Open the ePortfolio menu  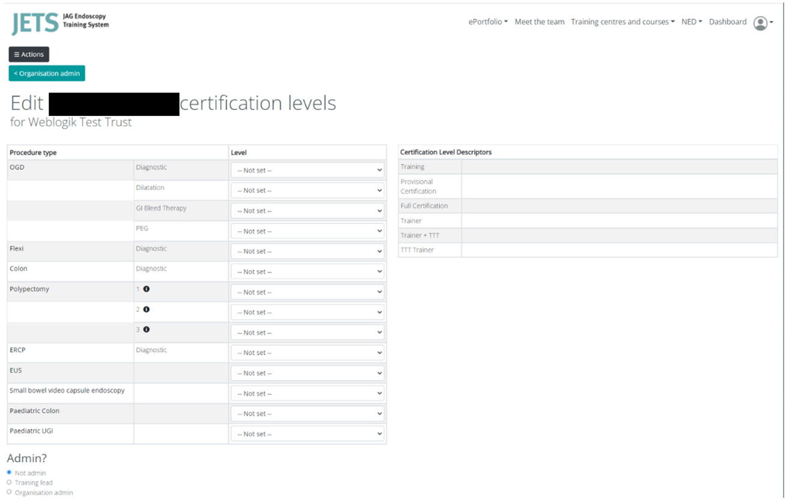[488, 22]
